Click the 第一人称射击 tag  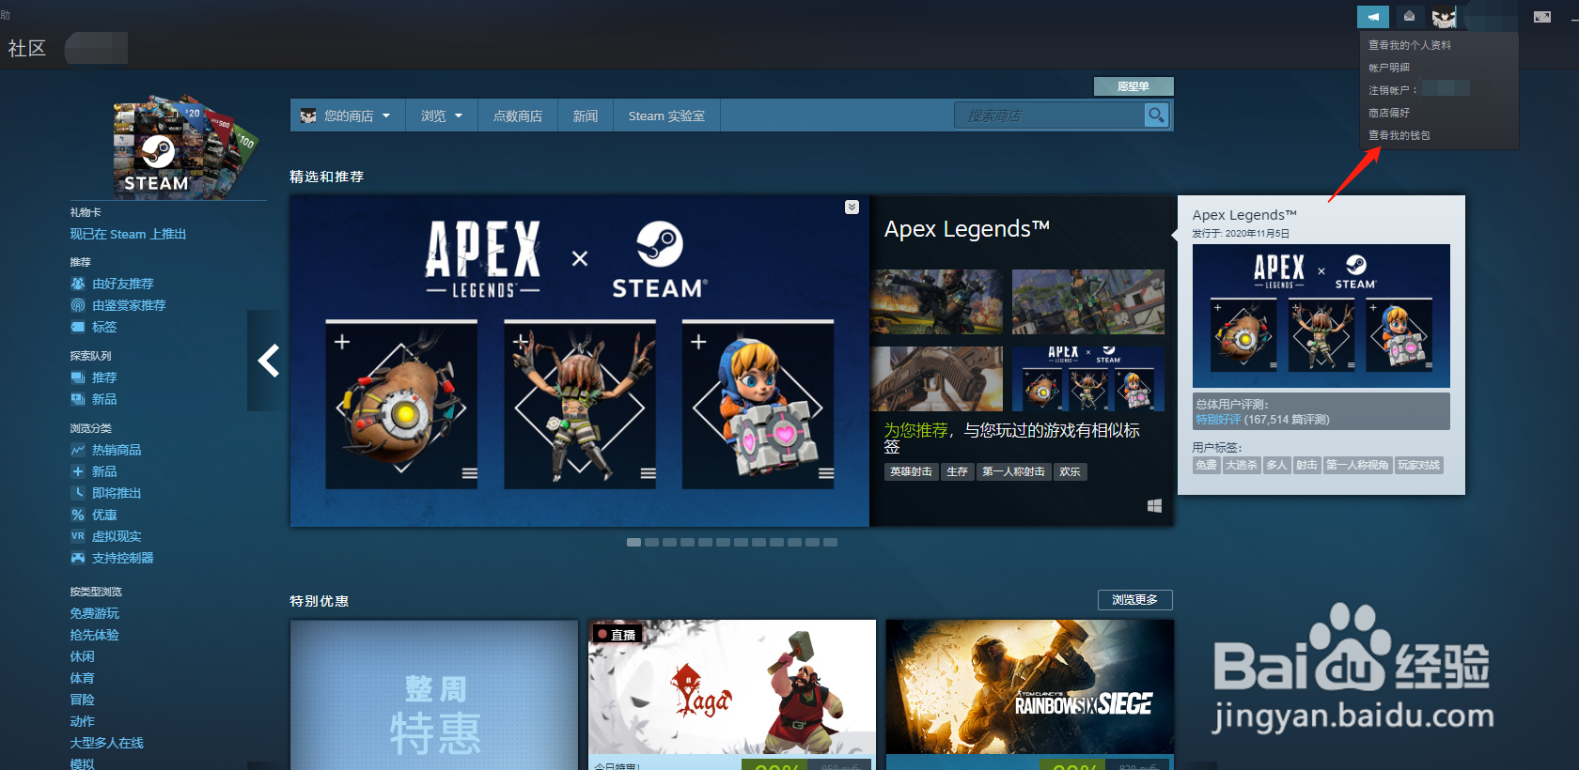coord(1013,471)
